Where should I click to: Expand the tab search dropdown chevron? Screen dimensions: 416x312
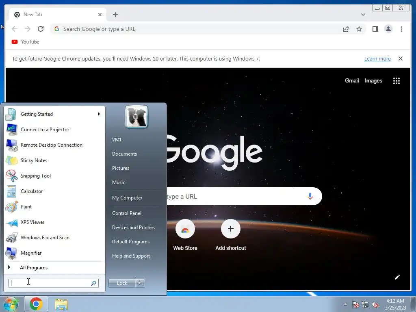[x=363, y=15]
